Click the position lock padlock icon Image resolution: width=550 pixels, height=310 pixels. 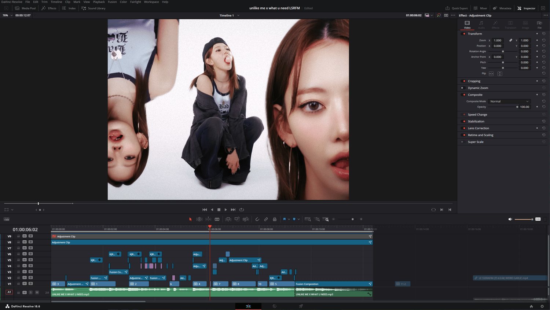pos(275,219)
